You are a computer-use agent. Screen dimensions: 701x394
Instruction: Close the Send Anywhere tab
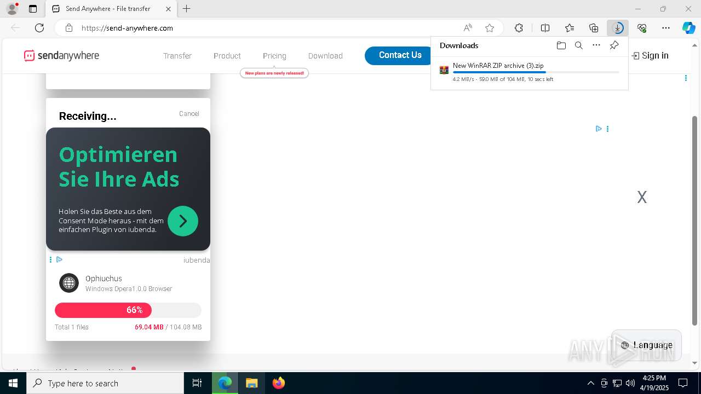click(168, 9)
